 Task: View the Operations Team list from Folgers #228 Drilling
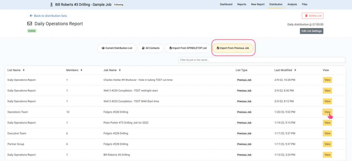coord(327,112)
